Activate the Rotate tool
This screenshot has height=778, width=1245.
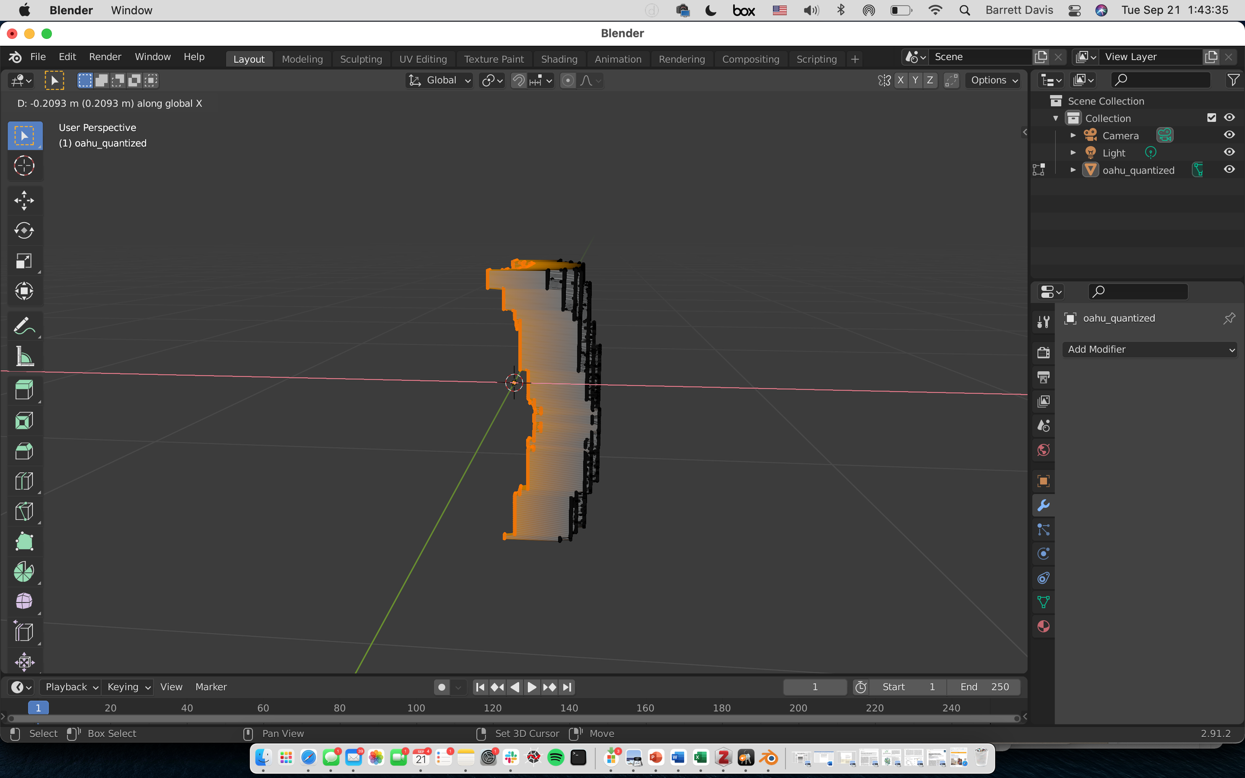point(24,231)
